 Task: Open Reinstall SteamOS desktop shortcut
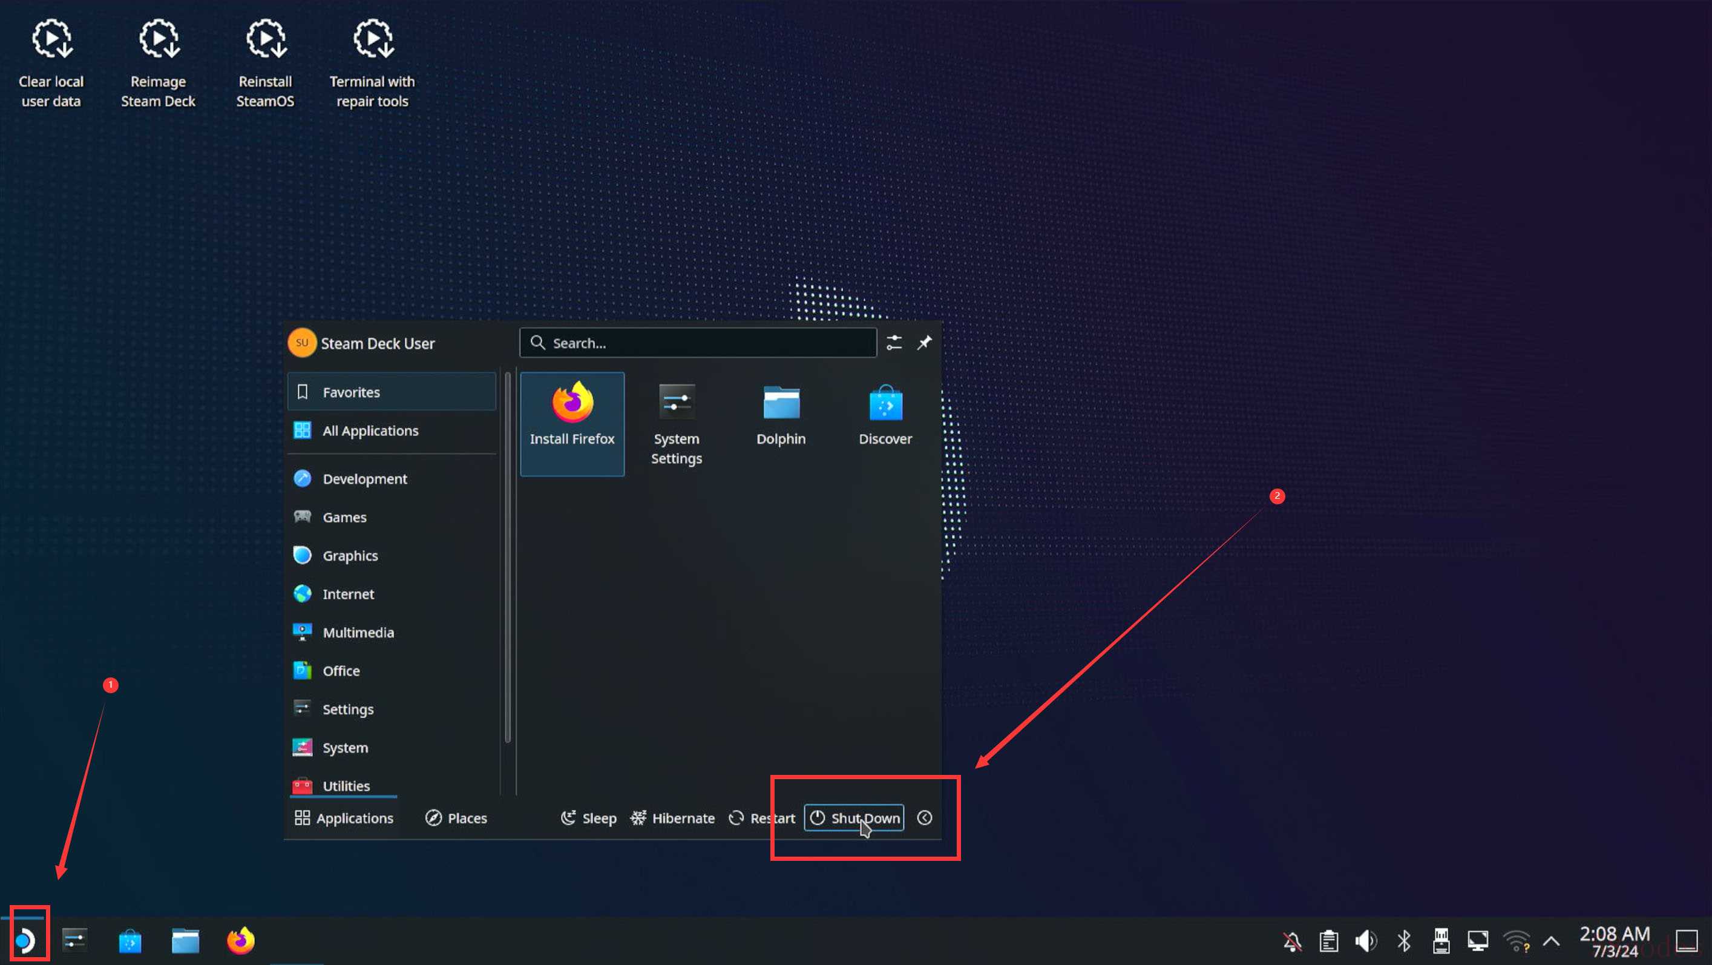(x=265, y=63)
